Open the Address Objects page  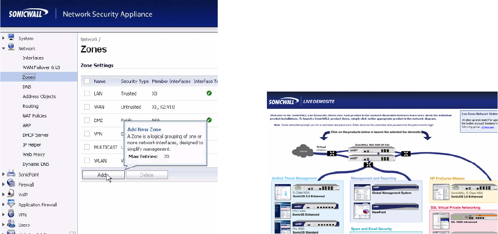(39, 96)
